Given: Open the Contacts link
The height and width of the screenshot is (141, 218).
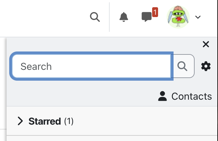Looking at the screenshot, I should (x=185, y=96).
